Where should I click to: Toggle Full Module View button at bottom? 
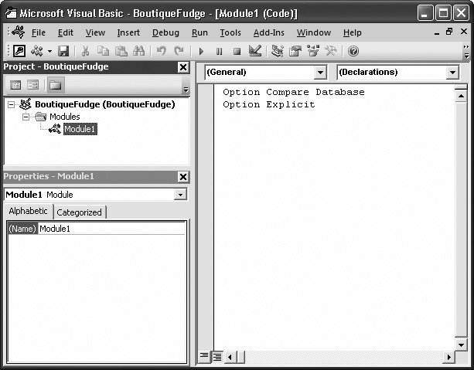(217, 357)
